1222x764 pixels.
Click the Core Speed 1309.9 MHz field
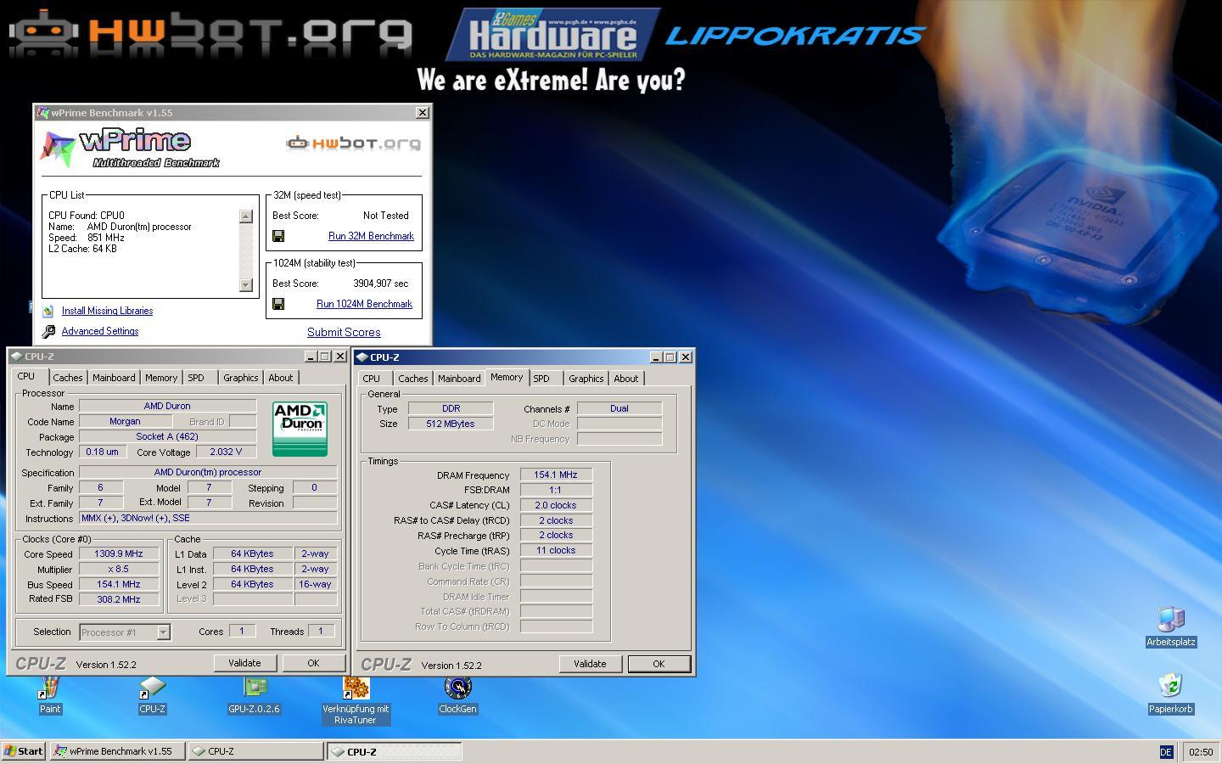(119, 553)
